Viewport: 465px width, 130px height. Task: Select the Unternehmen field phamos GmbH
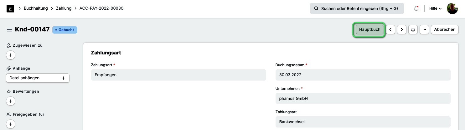click(x=363, y=98)
